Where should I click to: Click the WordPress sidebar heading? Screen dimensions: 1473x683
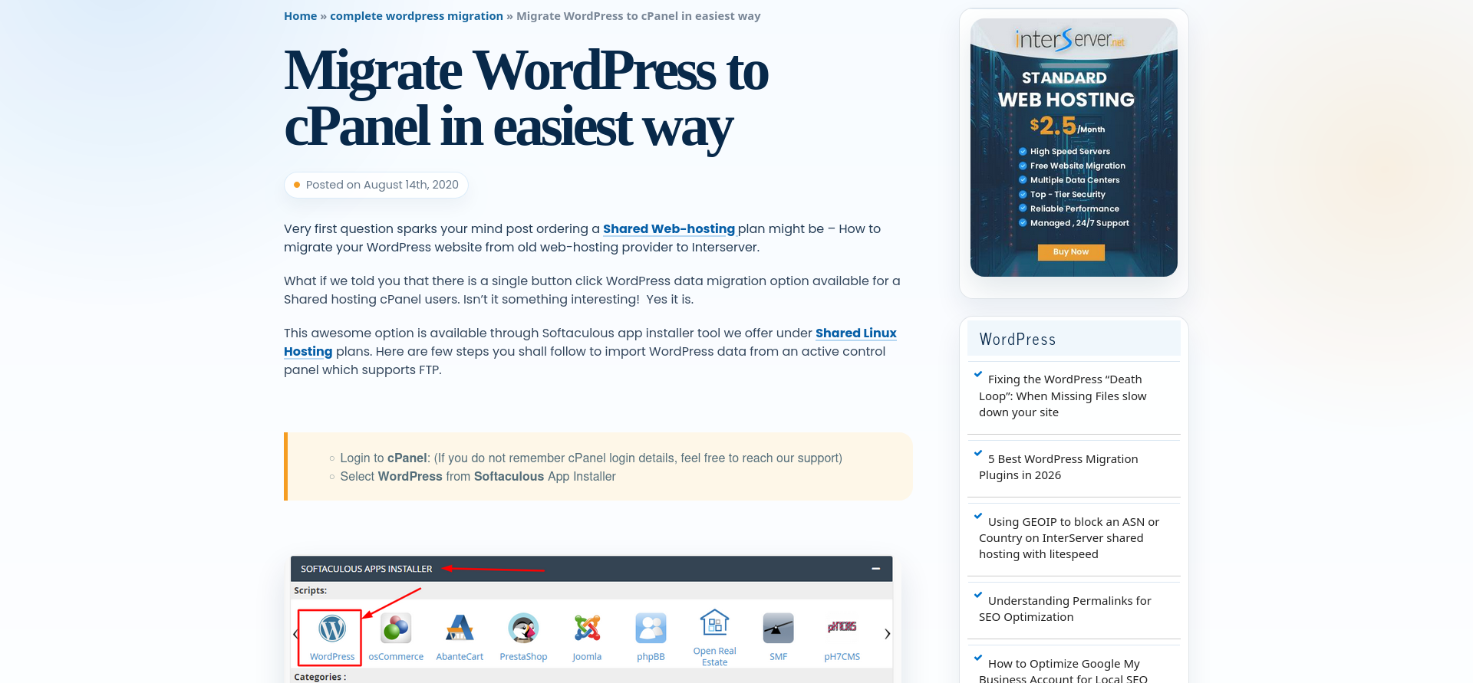point(1017,340)
